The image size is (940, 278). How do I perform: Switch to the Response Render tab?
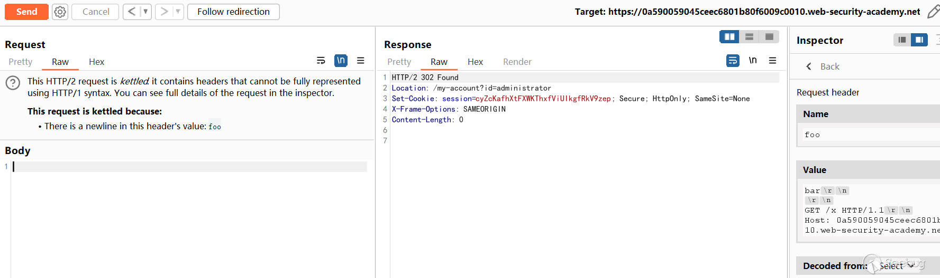(517, 62)
